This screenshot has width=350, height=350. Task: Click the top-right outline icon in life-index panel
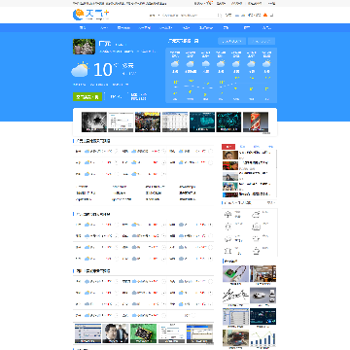click(256, 214)
